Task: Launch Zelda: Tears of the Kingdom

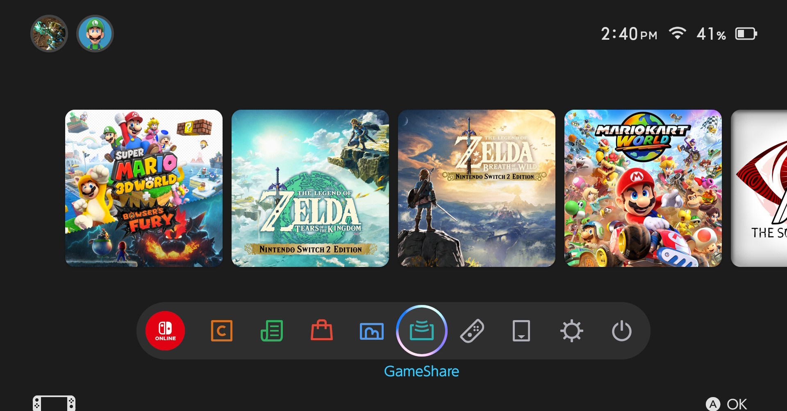Action: (310, 188)
